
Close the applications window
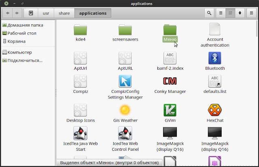tap(6, 4)
